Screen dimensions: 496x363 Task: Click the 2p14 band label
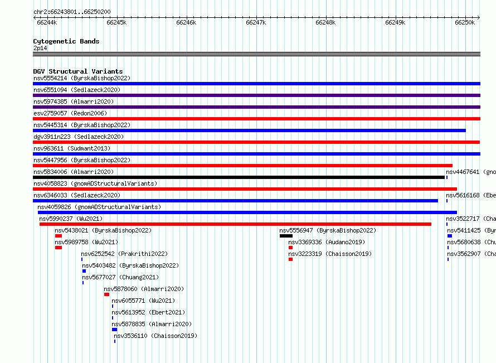click(x=40, y=48)
